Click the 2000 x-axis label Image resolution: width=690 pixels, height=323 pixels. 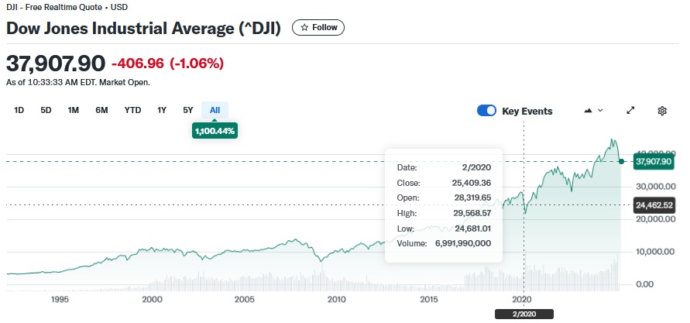point(153,299)
